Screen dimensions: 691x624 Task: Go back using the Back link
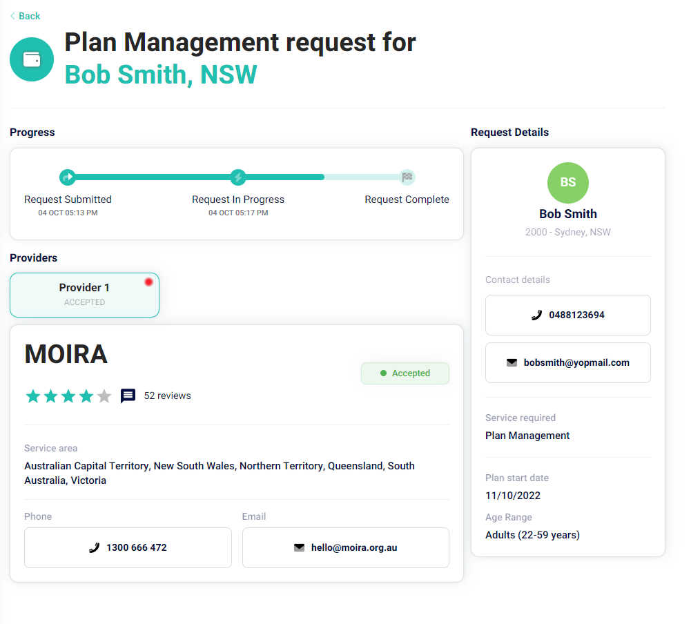tap(25, 16)
